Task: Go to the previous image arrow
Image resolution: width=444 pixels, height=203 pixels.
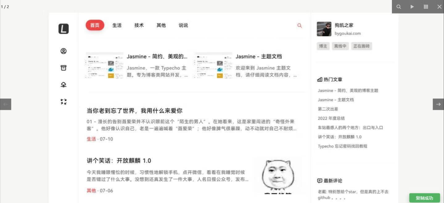Action: pos(6,104)
